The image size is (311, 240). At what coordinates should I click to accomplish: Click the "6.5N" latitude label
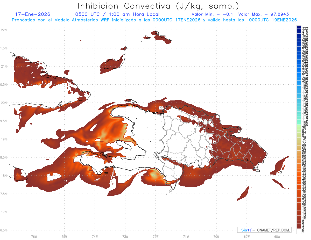pyautogui.click(x=3, y=230)
